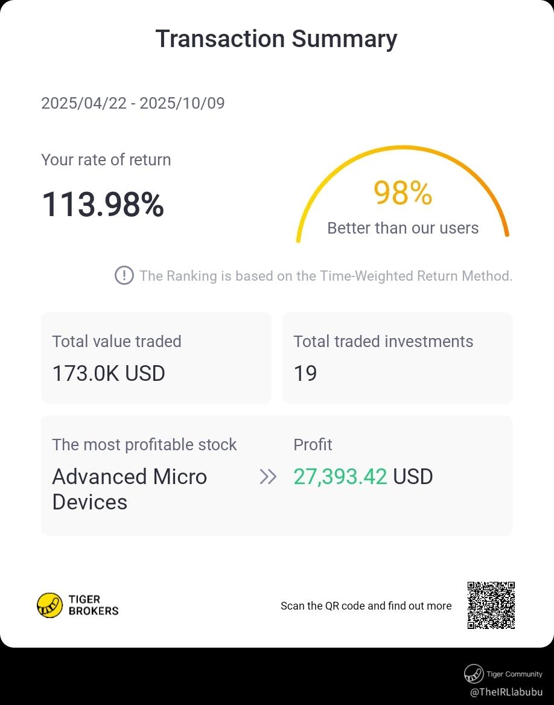Select the Advanced Micro Devices stock name

(130, 489)
